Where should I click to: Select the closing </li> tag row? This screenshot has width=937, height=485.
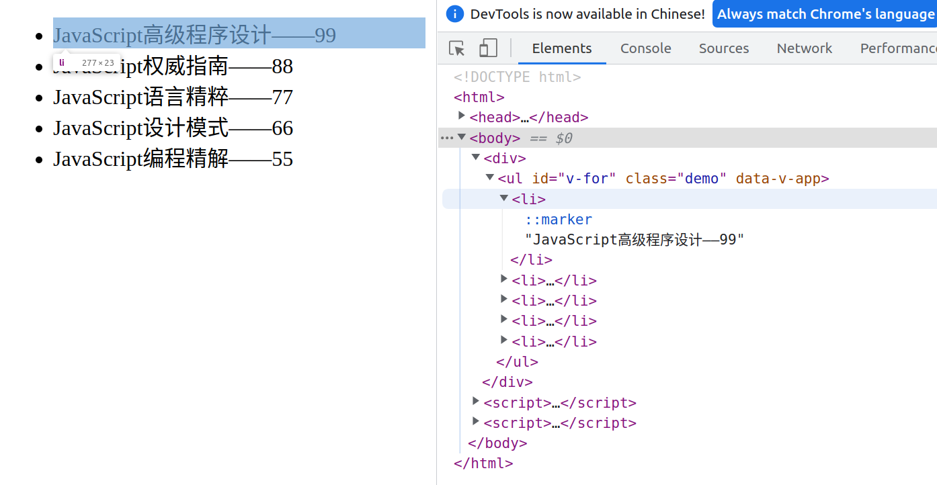coord(531,260)
